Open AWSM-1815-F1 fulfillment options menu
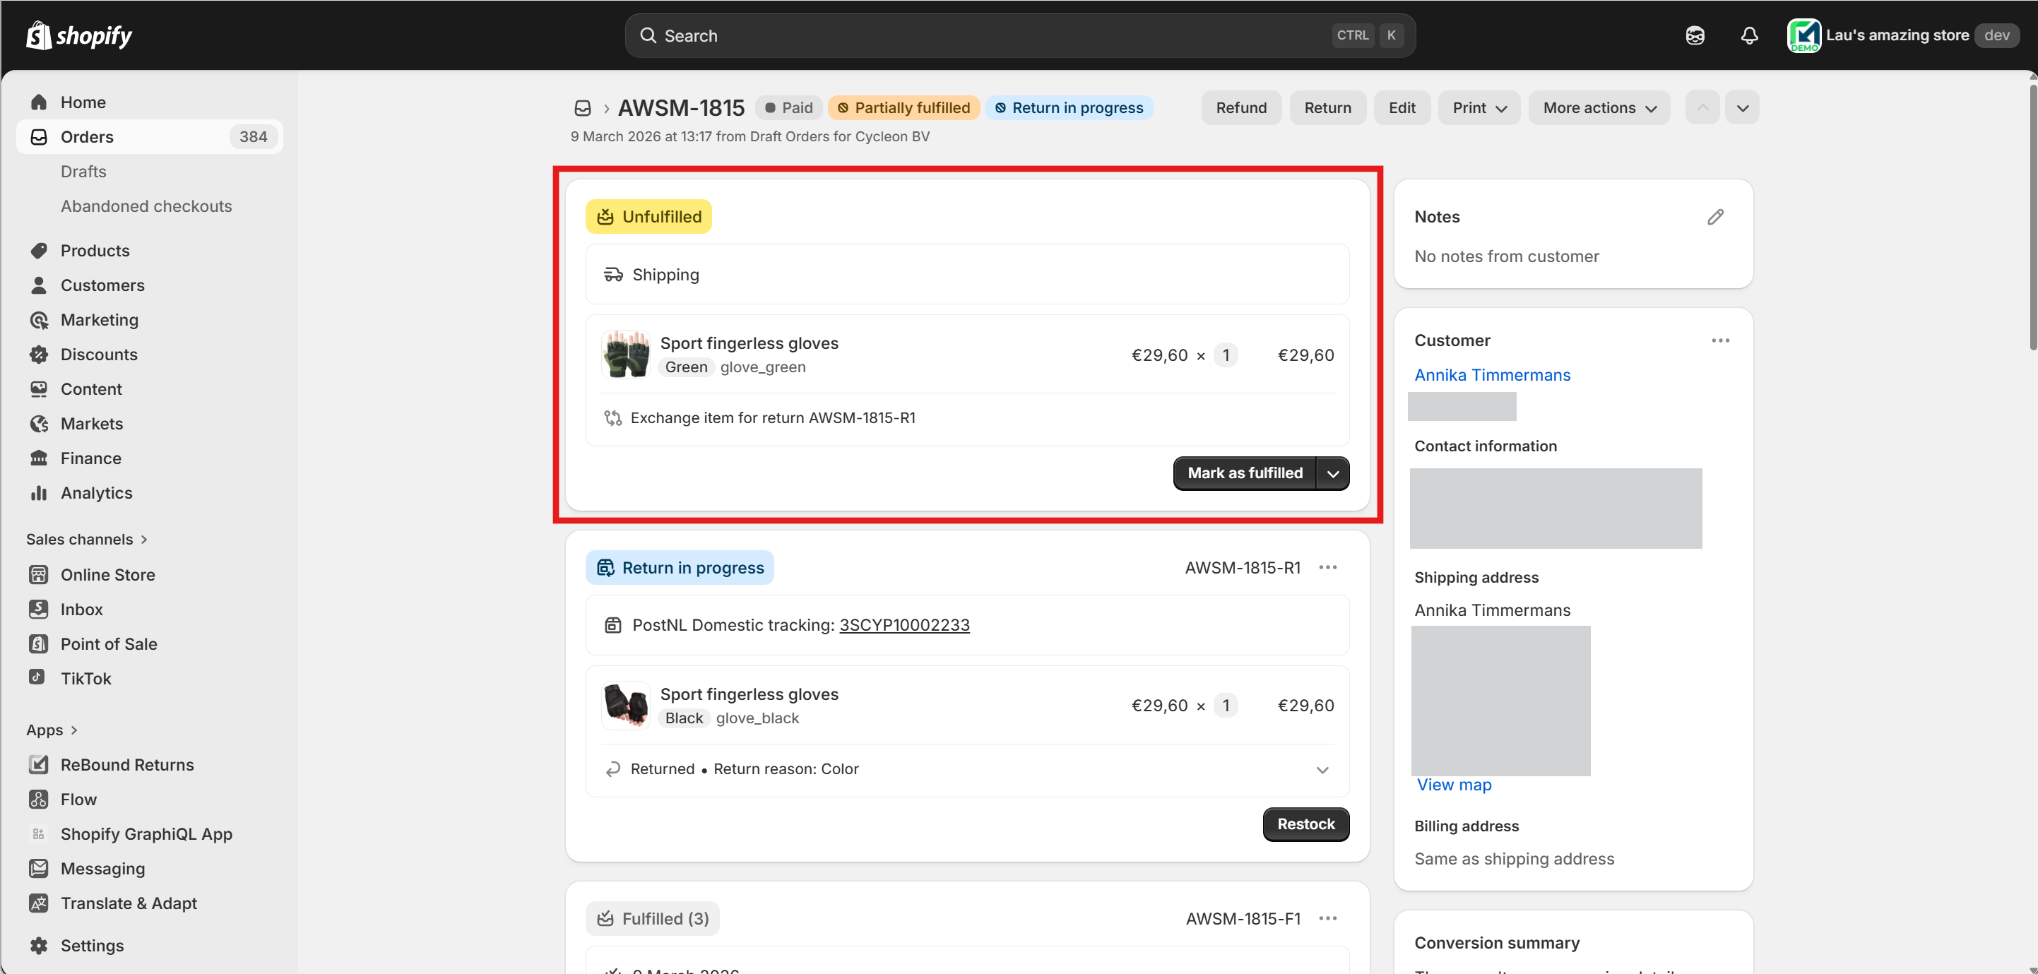Viewport: 2038px width, 974px height. click(x=1327, y=917)
